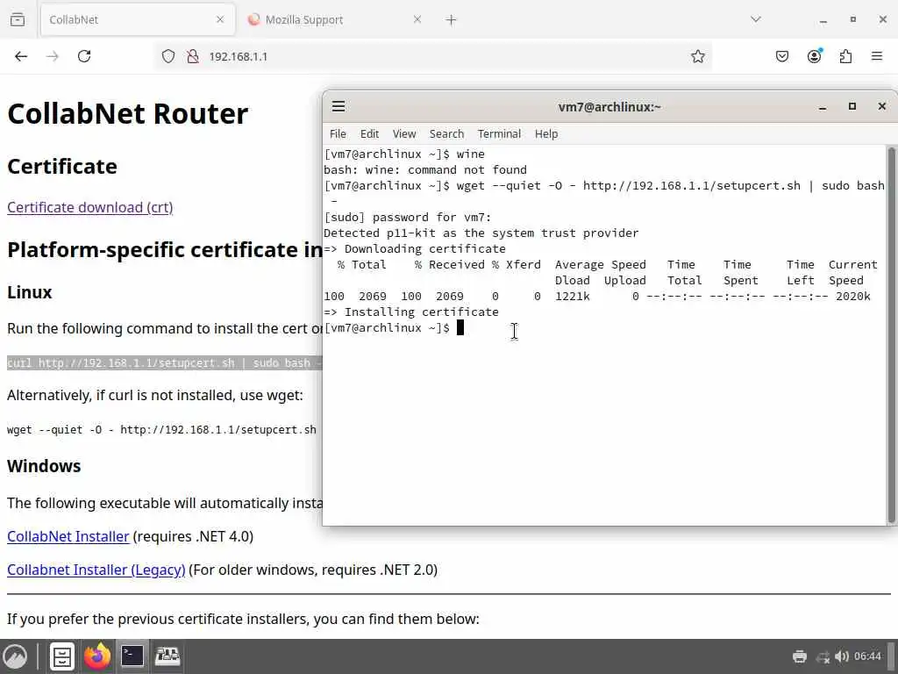This screenshot has height=674, width=898.
Task: Minimize the Firefox browser window
Action: (823, 19)
